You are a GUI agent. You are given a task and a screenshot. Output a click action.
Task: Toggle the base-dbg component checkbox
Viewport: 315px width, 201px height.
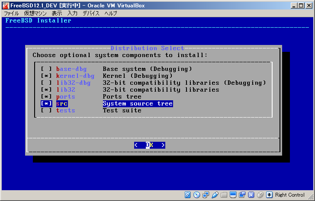[x=46, y=69]
